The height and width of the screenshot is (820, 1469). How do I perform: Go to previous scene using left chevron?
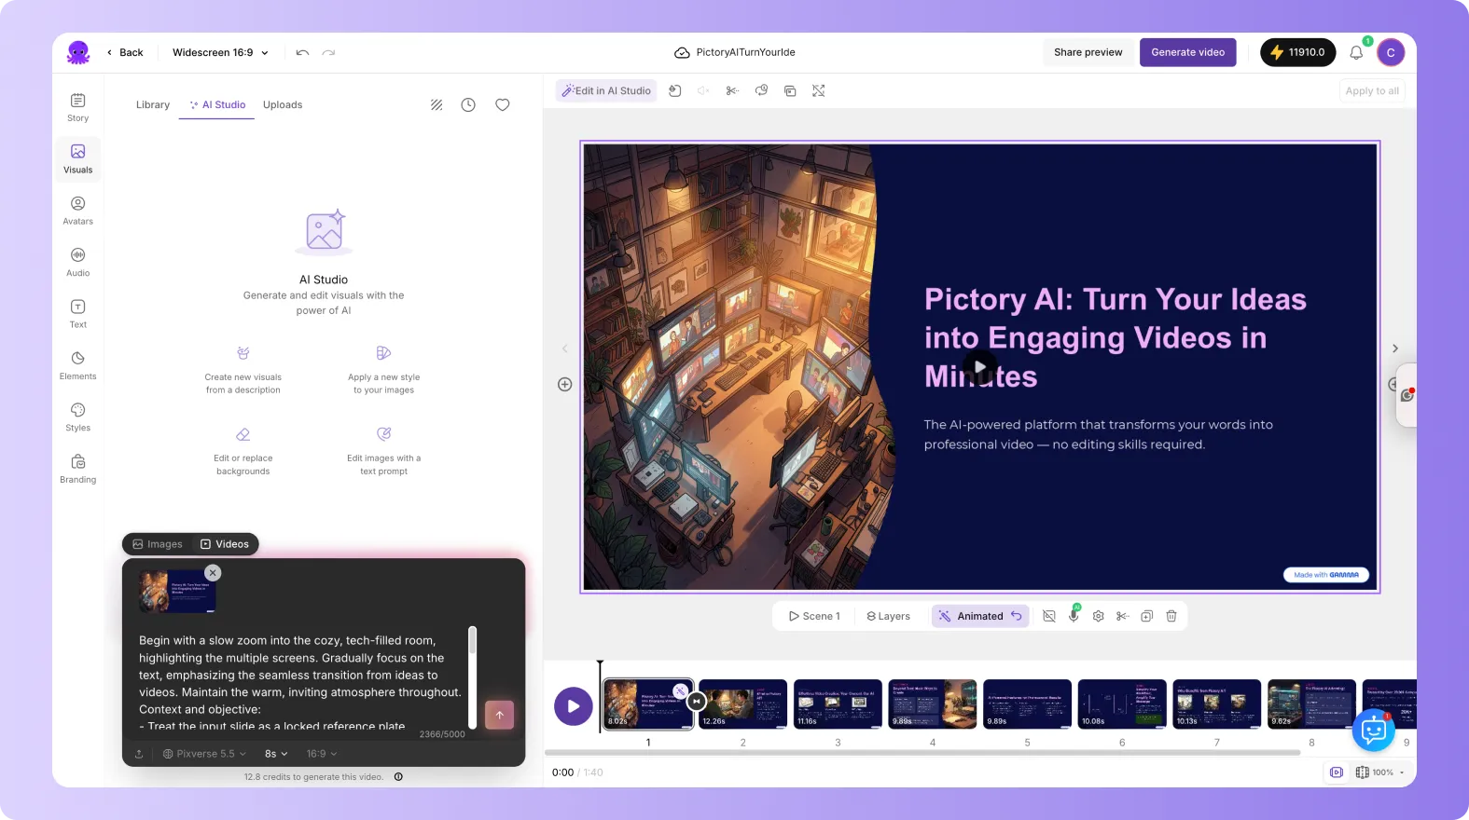tap(564, 348)
